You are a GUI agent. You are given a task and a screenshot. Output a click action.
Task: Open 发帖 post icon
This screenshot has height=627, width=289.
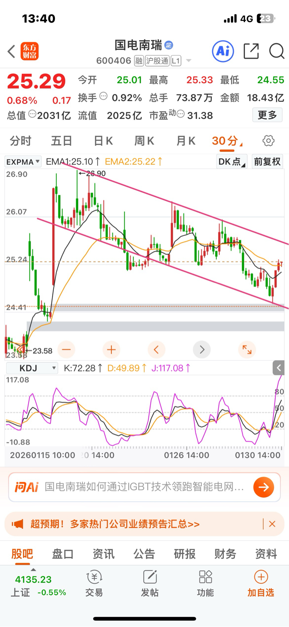pyautogui.click(x=150, y=583)
